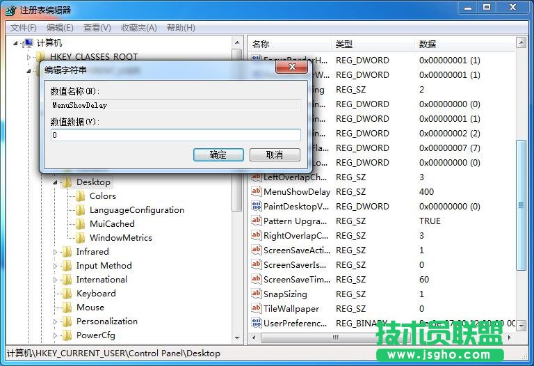Expand the PowerCfg tree node
The height and width of the screenshot is (366, 534).
(56, 335)
